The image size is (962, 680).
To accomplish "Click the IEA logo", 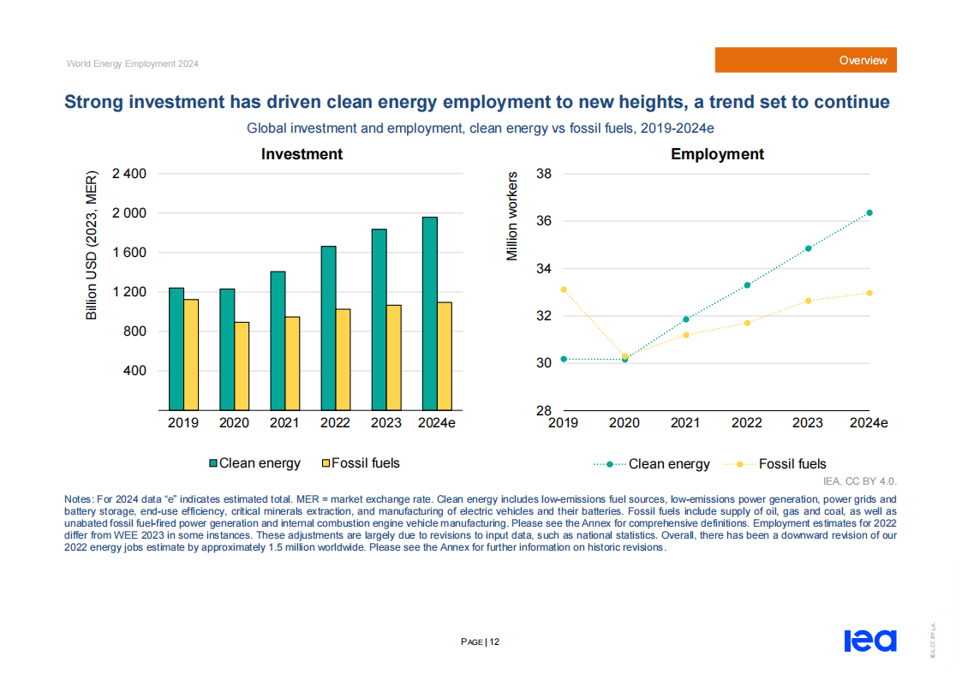I will (870, 641).
